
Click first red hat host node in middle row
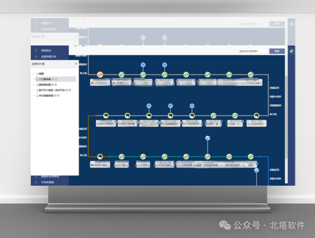coord(106,116)
